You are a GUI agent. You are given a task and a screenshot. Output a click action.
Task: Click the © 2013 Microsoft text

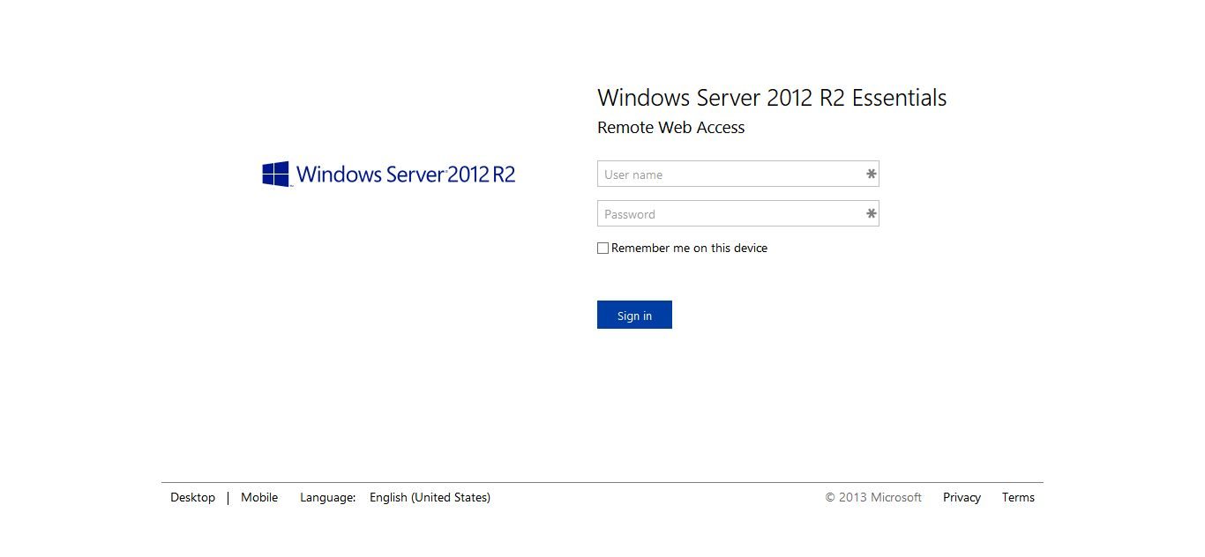pyautogui.click(x=873, y=497)
